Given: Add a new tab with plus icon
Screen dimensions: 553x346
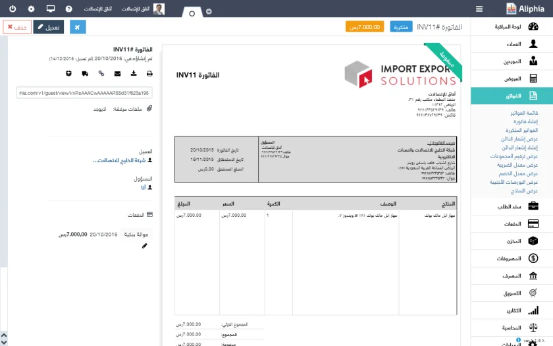Looking at the screenshot, I should 209,12.
